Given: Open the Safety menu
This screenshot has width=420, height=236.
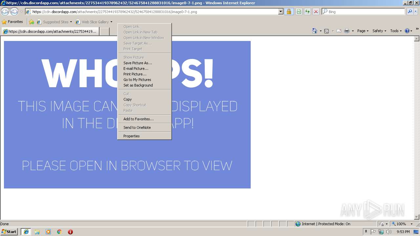Looking at the screenshot, I should pyautogui.click(x=379, y=31).
